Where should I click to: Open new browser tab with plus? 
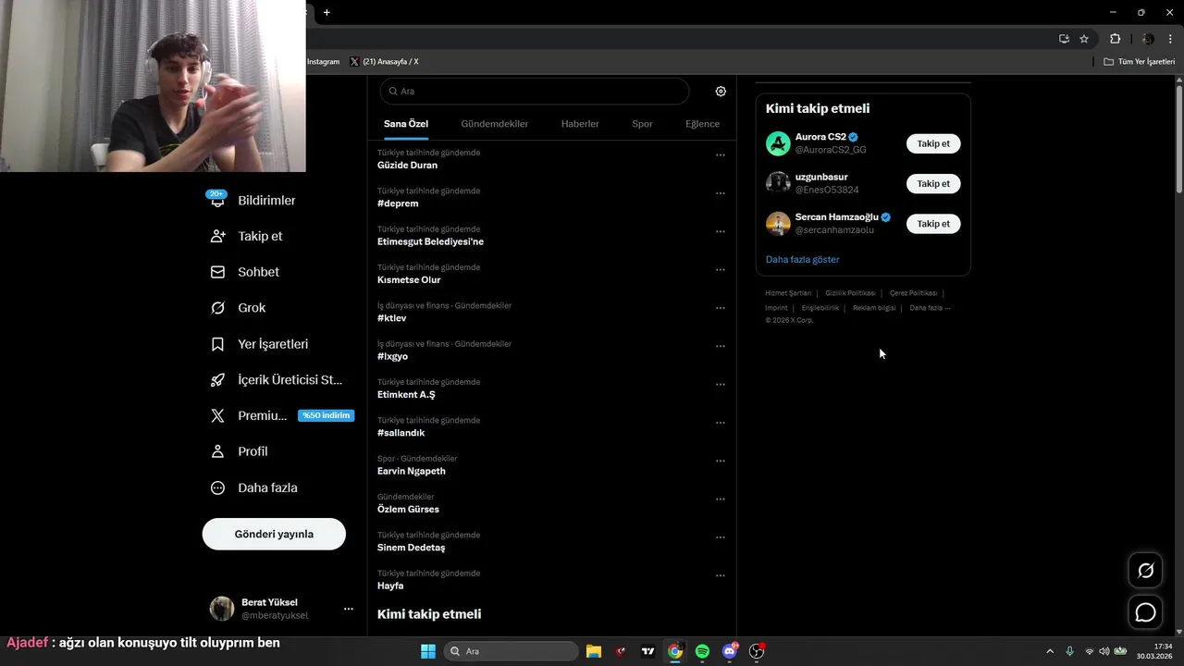point(327,12)
